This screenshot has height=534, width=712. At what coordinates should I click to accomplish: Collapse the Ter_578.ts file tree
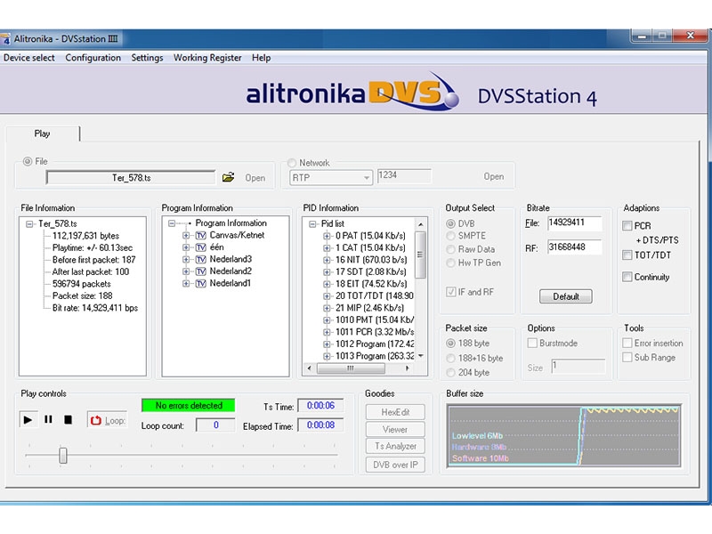29,224
